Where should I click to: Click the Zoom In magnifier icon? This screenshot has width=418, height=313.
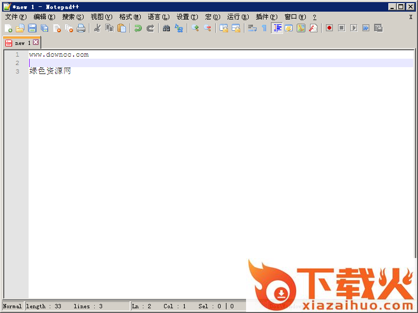195,28
